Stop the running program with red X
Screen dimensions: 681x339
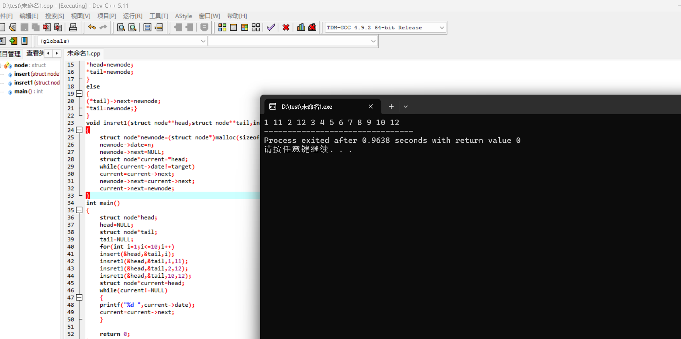coord(286,27)
